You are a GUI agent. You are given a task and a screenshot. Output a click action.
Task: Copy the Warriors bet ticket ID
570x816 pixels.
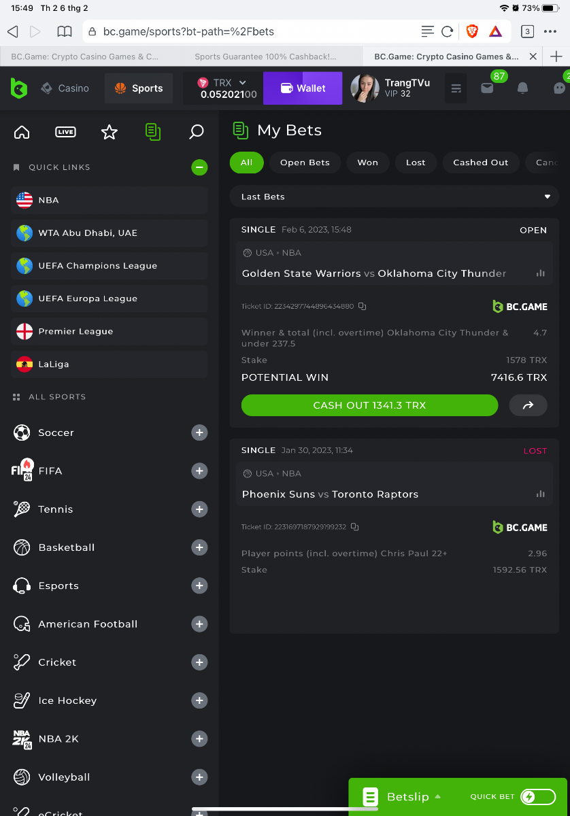click(x=363, y=307)
